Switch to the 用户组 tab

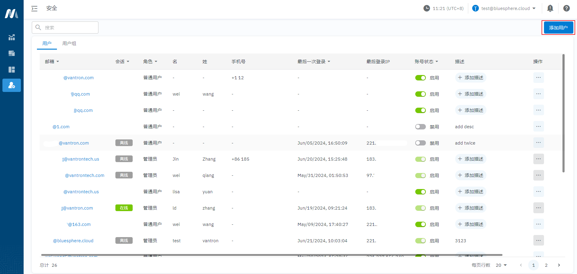[69, 44]
